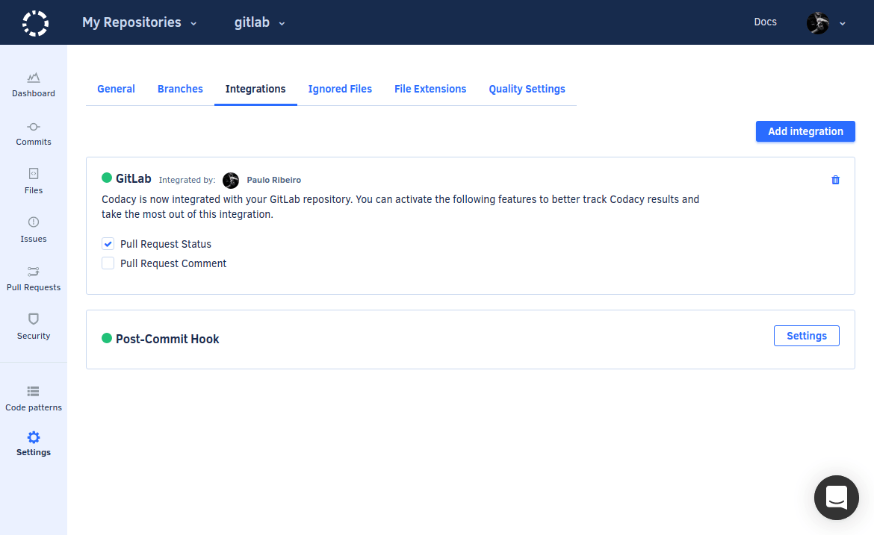Screen dimensions: 874x535
Task: Open Post-Commit Hook Settings button
Action: 806,336
